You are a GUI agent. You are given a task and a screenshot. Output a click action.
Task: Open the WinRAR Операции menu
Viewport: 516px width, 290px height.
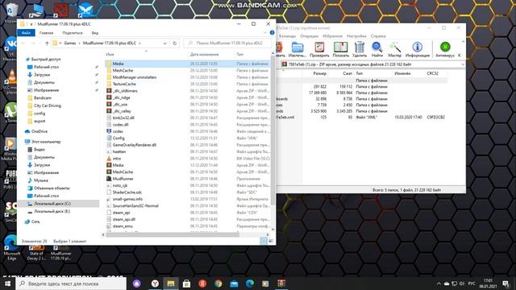point(309,35)
